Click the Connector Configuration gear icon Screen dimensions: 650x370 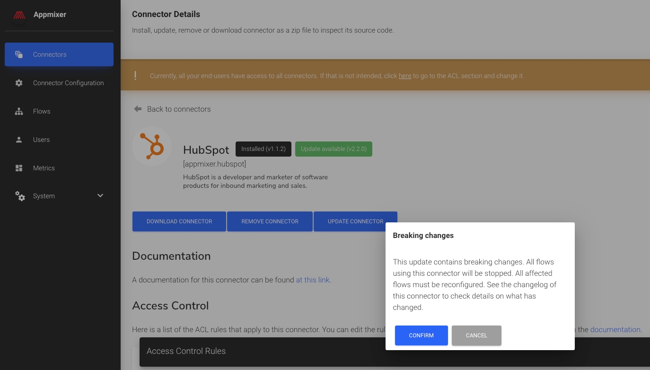tap(19, 83)
